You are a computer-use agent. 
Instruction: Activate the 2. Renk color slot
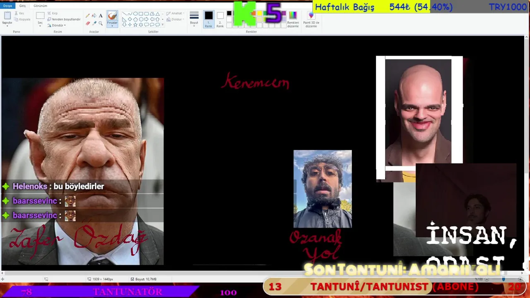pyautogui.click(x=220, y=19)
